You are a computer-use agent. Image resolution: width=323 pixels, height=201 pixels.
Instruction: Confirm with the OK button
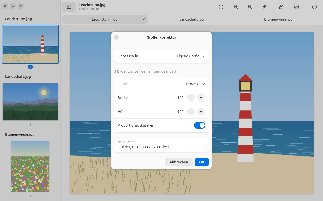coord(202,162)
